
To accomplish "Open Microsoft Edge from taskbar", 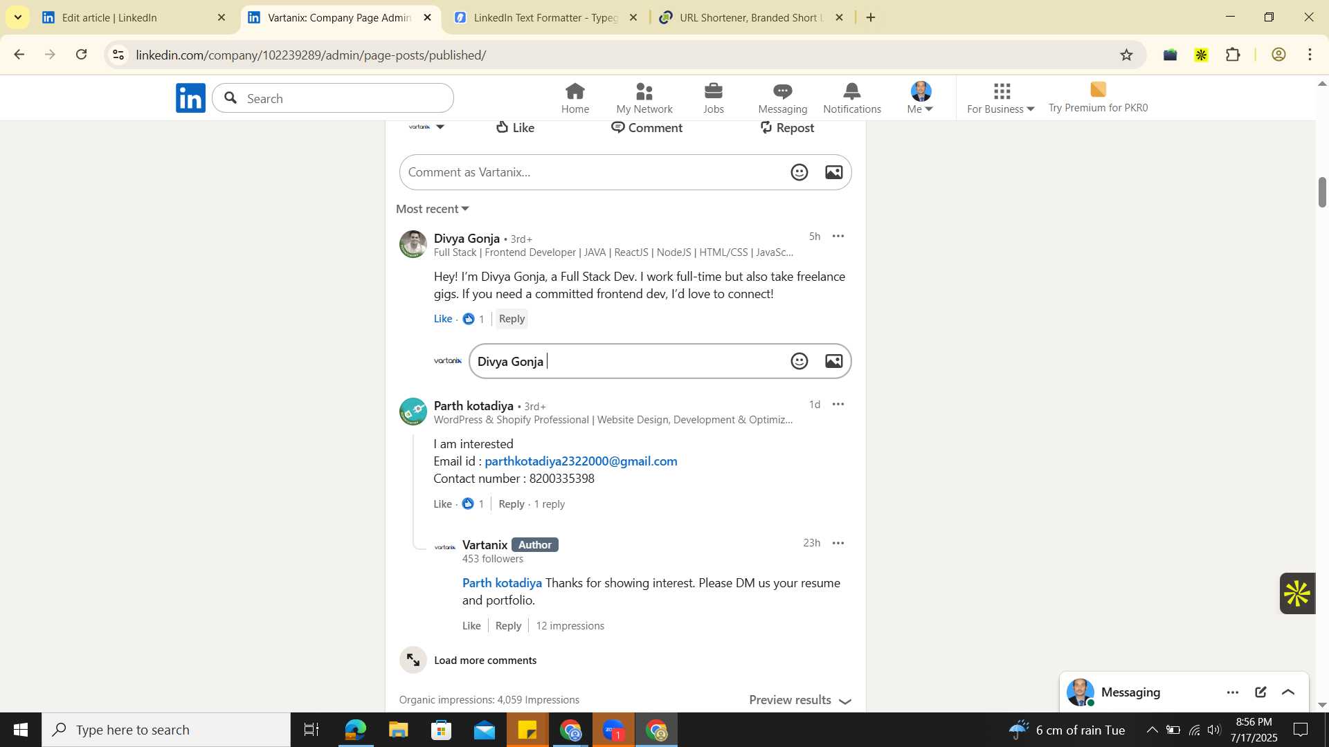I will coord(356,730).
